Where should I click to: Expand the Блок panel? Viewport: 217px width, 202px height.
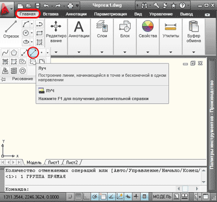point(125,53)
